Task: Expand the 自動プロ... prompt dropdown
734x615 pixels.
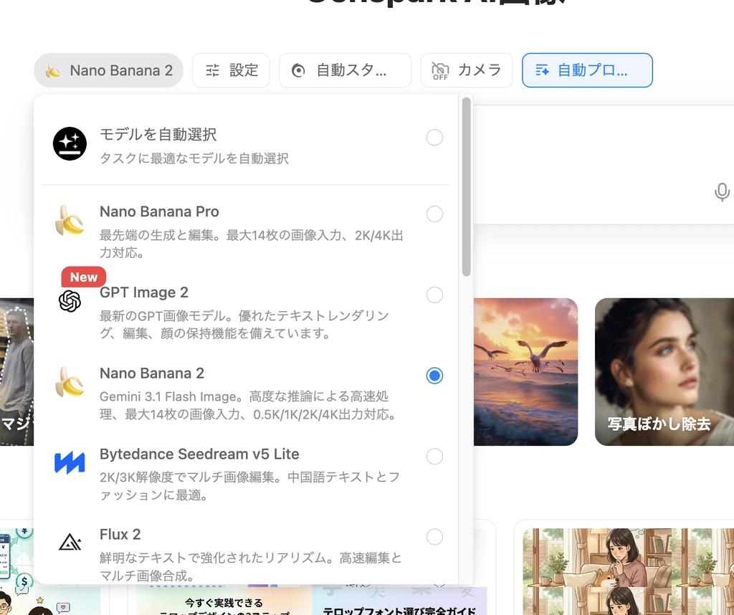Action: click(x=586, y=70)
